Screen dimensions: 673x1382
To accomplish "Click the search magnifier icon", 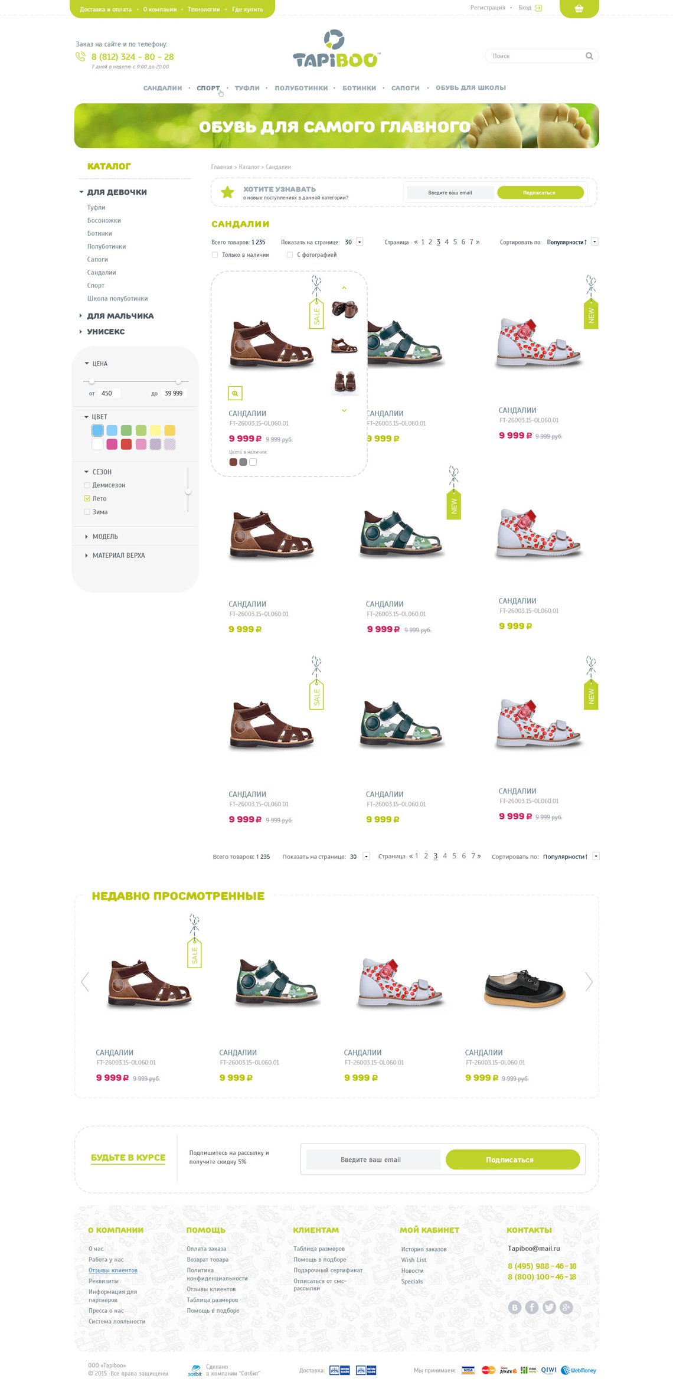I will pyautogui.click(x=589, y=56).
